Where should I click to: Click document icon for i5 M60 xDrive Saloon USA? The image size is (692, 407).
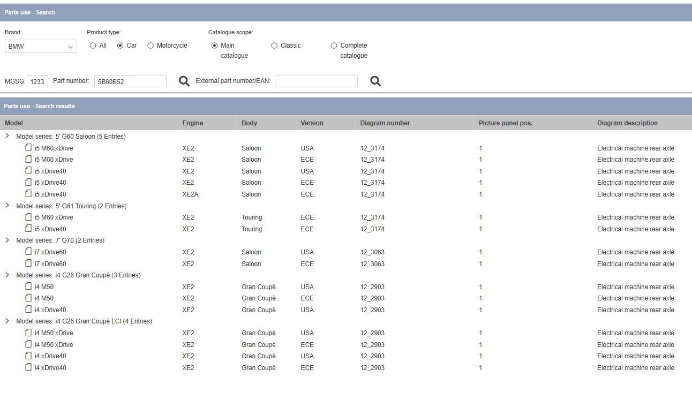tap(28, 148)
